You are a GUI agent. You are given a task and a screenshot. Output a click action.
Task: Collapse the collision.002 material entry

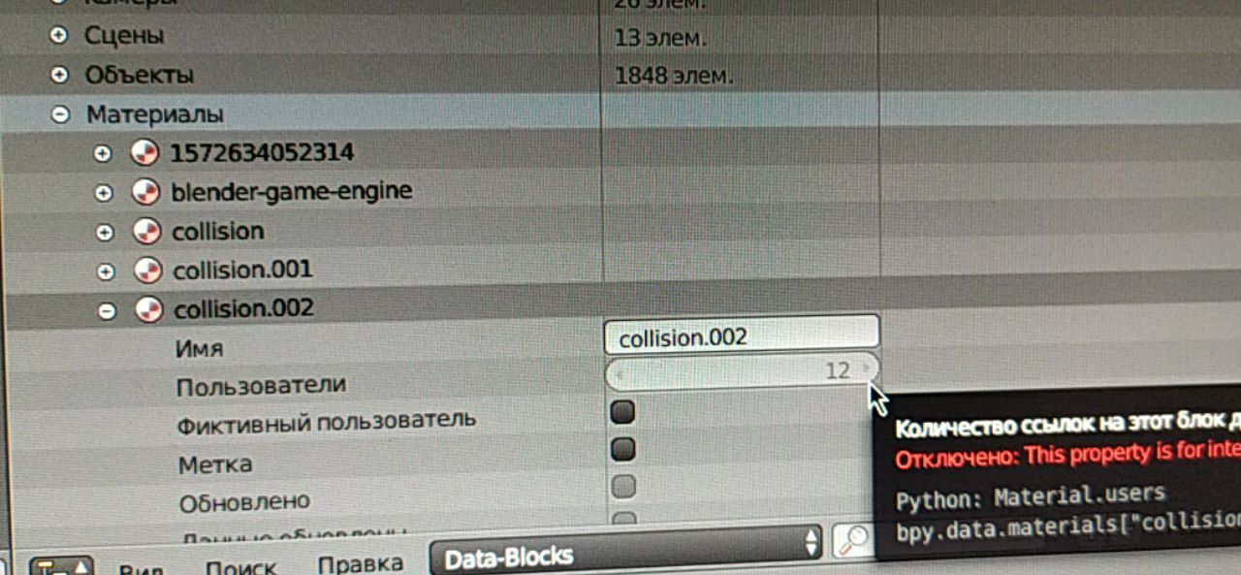pyautogui.click(x=107, y=310)
